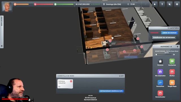
Task: Click the player character portrait
Action: click(7, 7)
